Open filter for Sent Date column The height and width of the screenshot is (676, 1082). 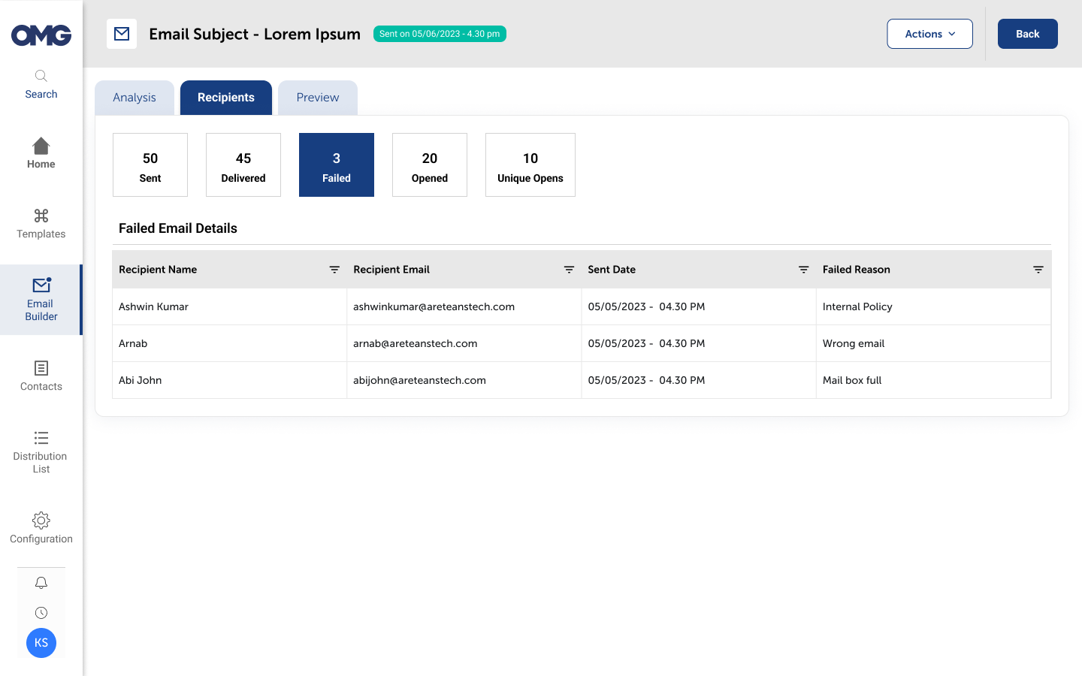click(x=803, y=270)
